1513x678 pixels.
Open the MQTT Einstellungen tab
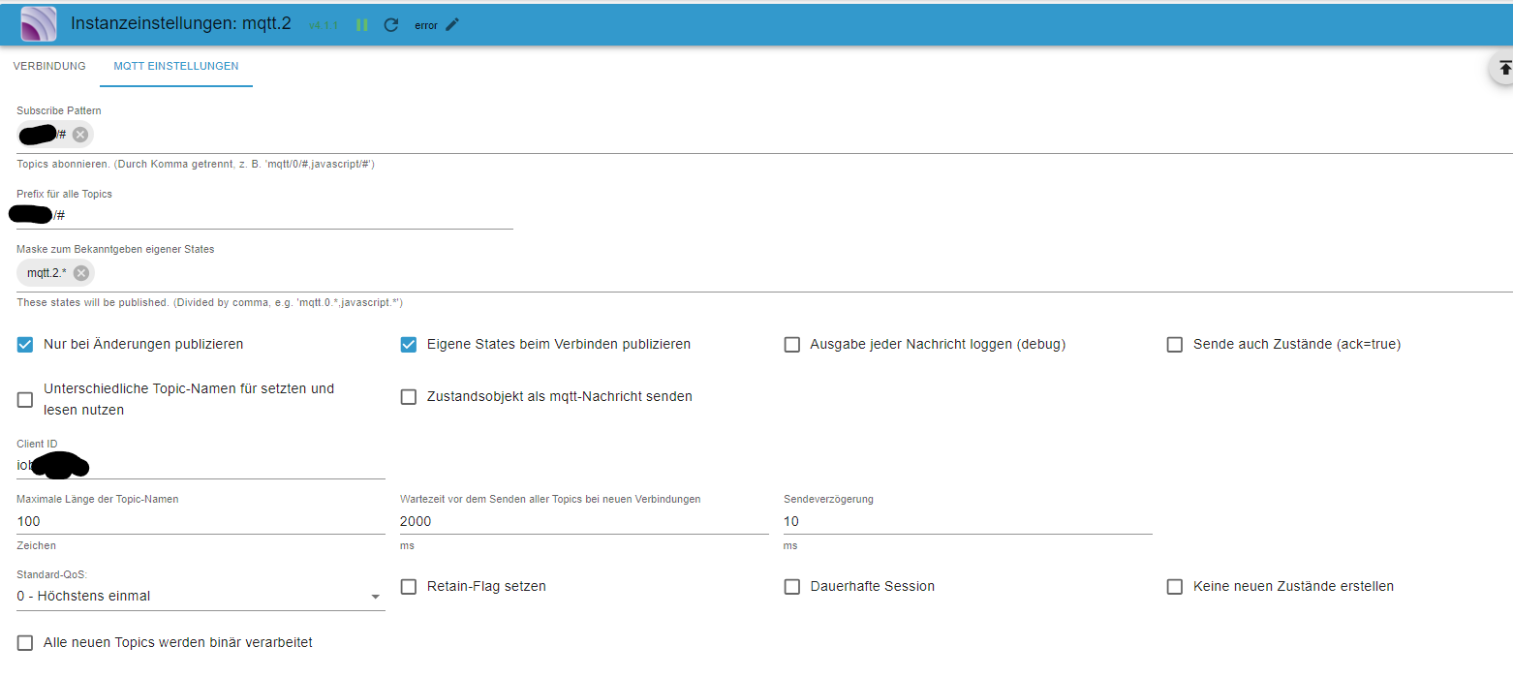[176, 66]
